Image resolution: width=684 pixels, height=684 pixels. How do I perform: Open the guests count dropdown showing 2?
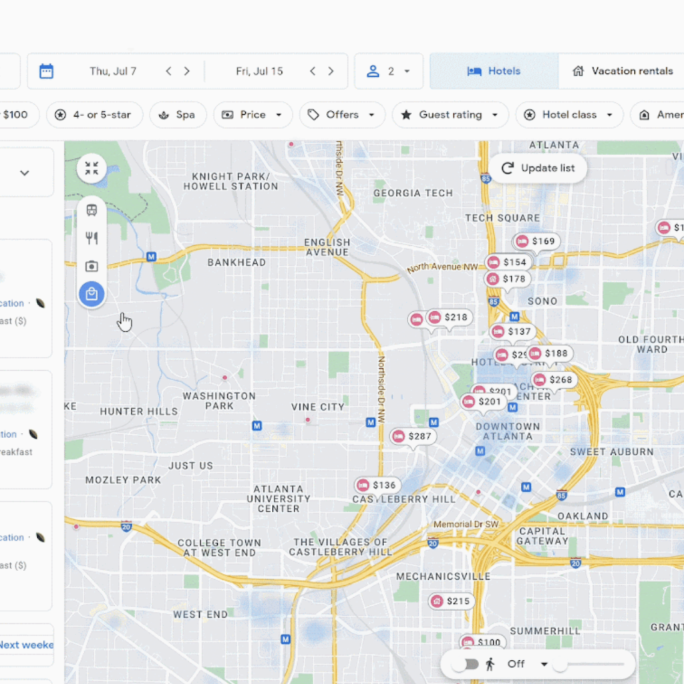[x=389, y=71]
